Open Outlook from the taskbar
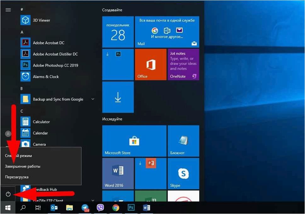305x214 pixels. click(x=54, y=208)
